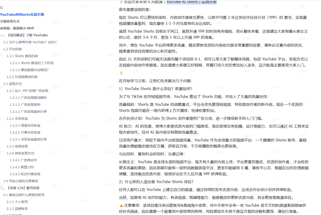321x215 pixels.
Task: Go to 1.3.1 加入 YPP 获得广告变现
Action: (27, 91)
